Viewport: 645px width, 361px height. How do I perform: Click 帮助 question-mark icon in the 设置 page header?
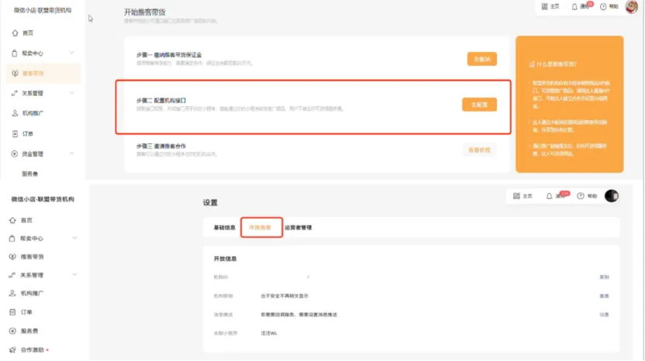click(581, 196)
